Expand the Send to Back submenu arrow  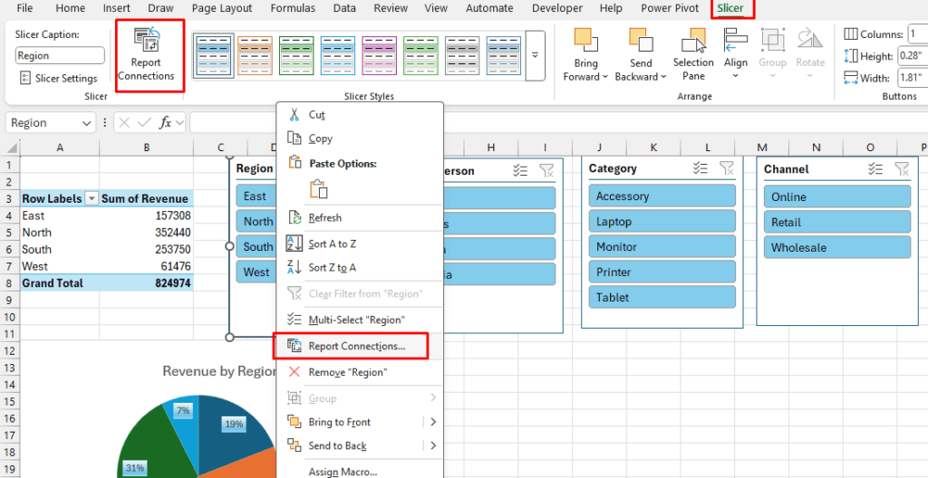click(x=434, y=445)
